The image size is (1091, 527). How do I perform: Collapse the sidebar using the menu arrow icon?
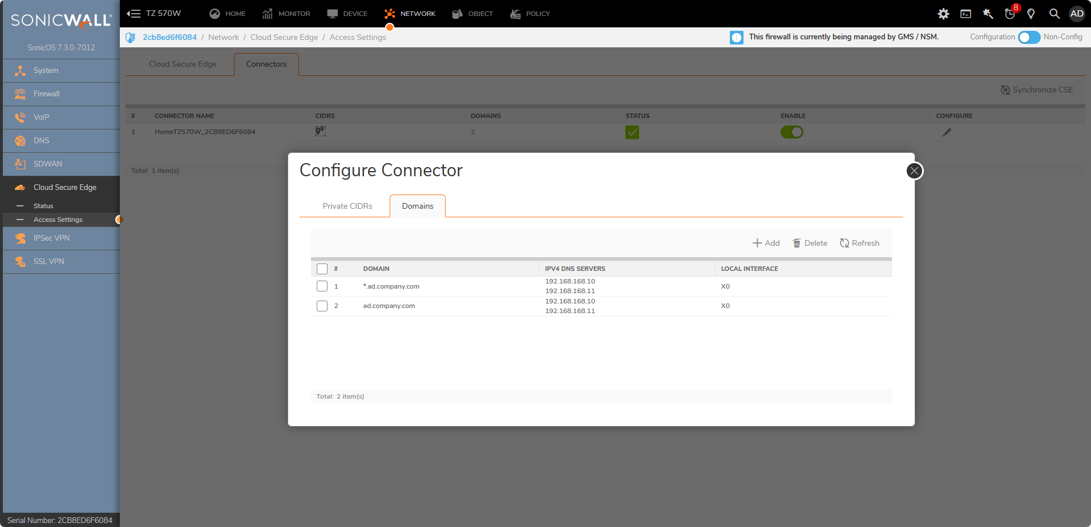[x=134, y=14]
